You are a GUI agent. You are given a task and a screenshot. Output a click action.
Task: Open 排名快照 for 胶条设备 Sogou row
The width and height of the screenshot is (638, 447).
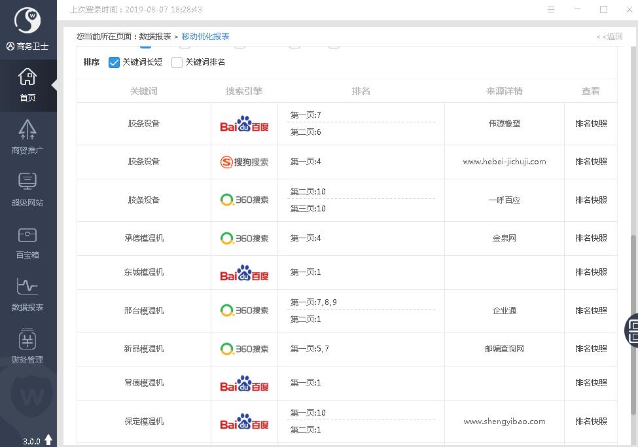point(591,162)
